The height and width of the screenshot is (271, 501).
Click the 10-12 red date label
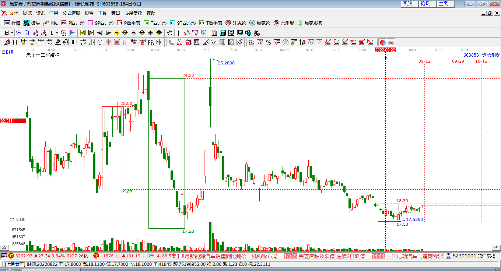point(481,61)
